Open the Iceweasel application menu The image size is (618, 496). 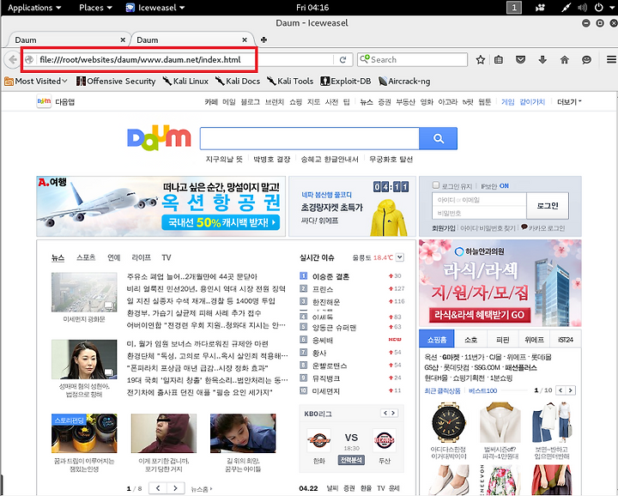coord(155,8)
